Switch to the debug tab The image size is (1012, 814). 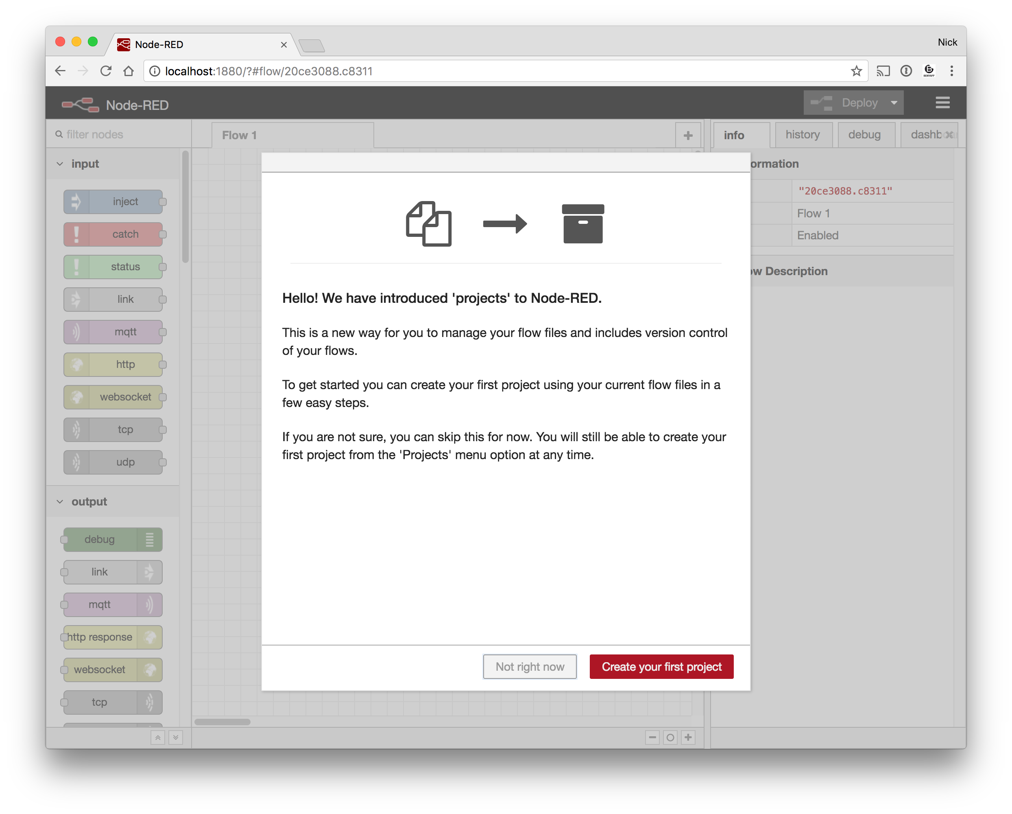point(864,135)
